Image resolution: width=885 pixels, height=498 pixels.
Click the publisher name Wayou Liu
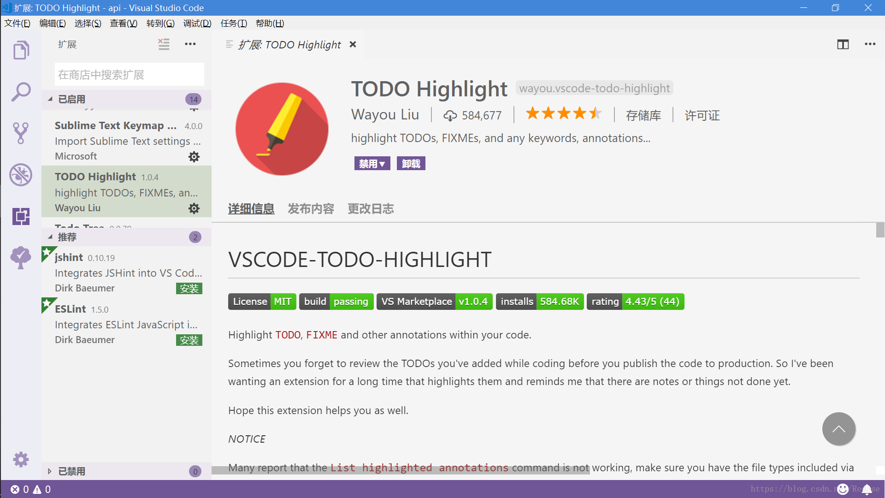point(385,114)
